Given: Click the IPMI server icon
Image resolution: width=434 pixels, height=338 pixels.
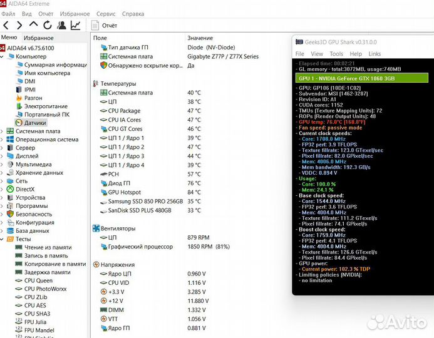Looking at the screenshot, I should 19,90.
